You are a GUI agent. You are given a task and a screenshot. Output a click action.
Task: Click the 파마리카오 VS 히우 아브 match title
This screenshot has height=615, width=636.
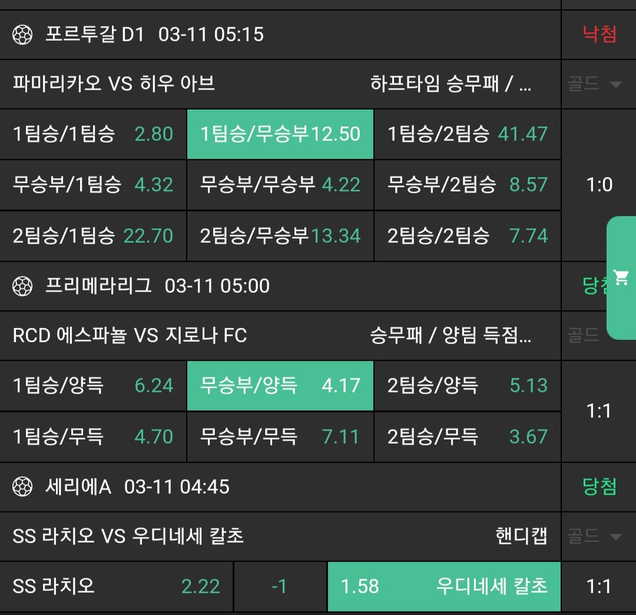[x=114, y=84]
